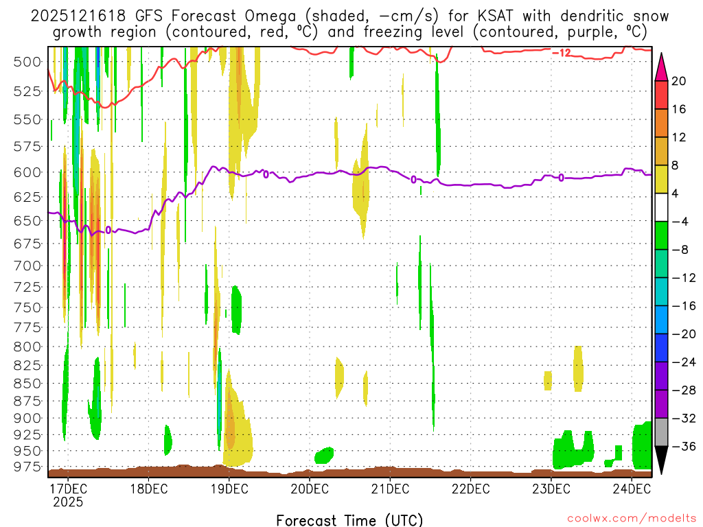Viewport: 703px width, 527px height.
Task: Select the 500 pressure level label
Action: pyautogui.click(x=27, y=62)
